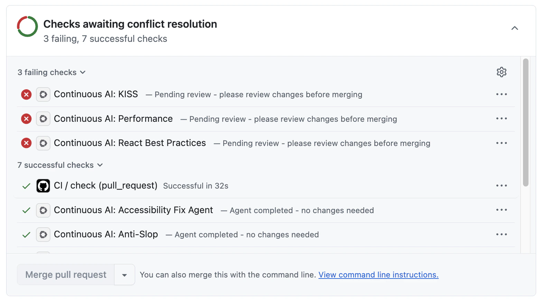Open View command line instructions link
This screenshot has height=301, width=542.
(378, 274)
